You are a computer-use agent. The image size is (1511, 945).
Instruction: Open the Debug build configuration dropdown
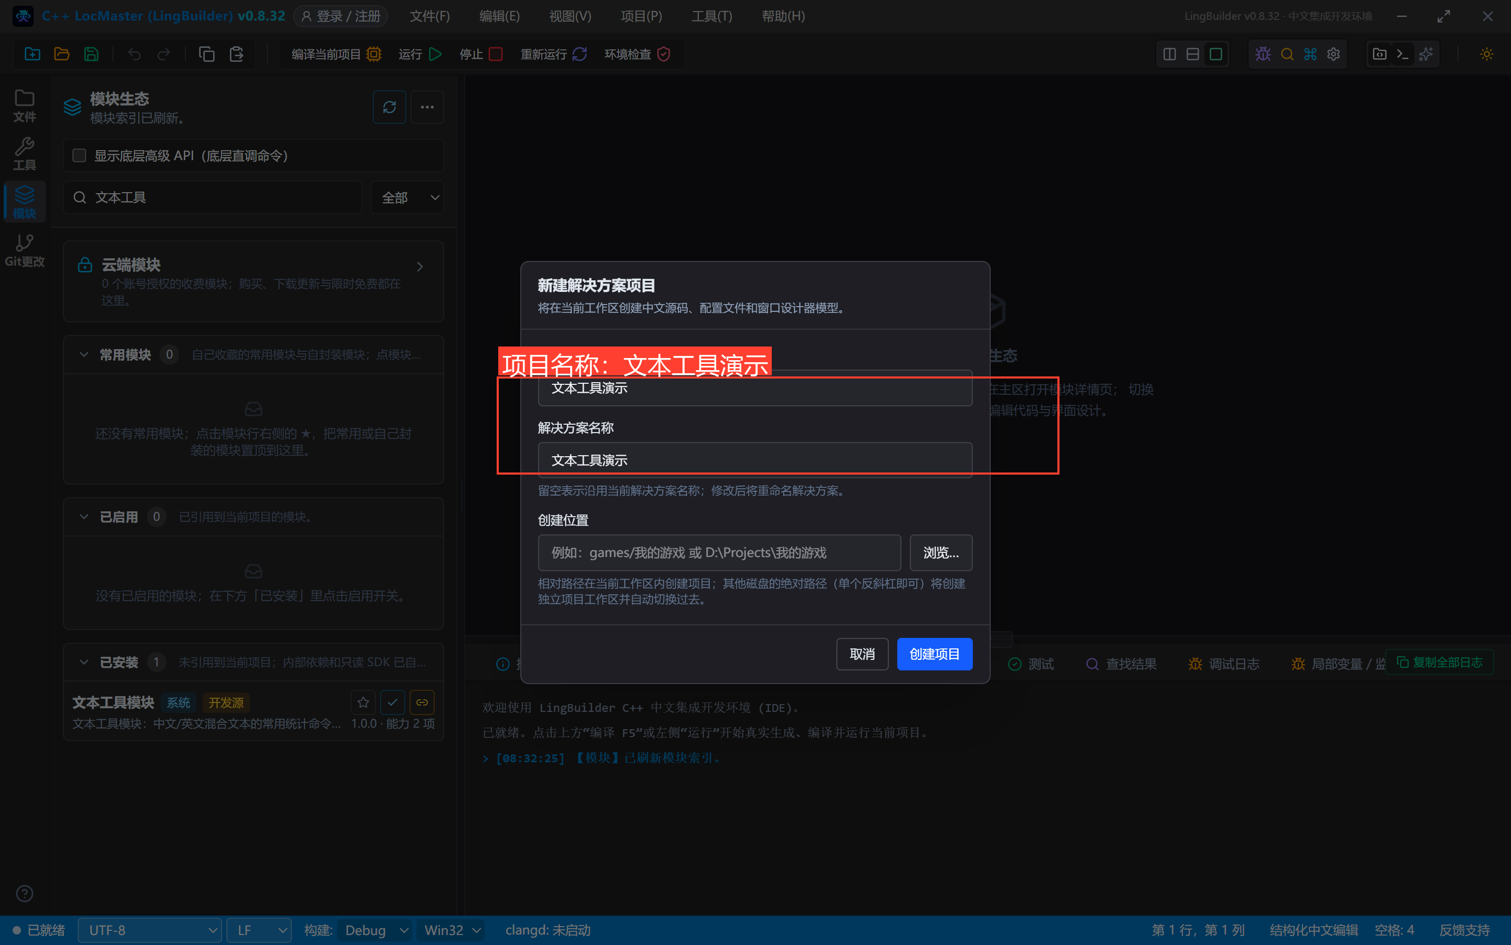pos(375,930)
